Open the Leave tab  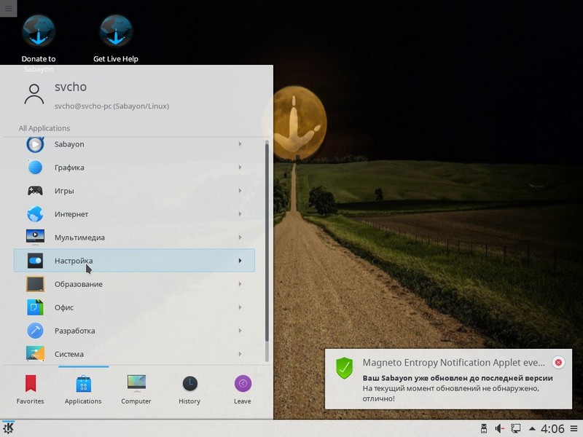pyautogui.click(x=243, y=389)
